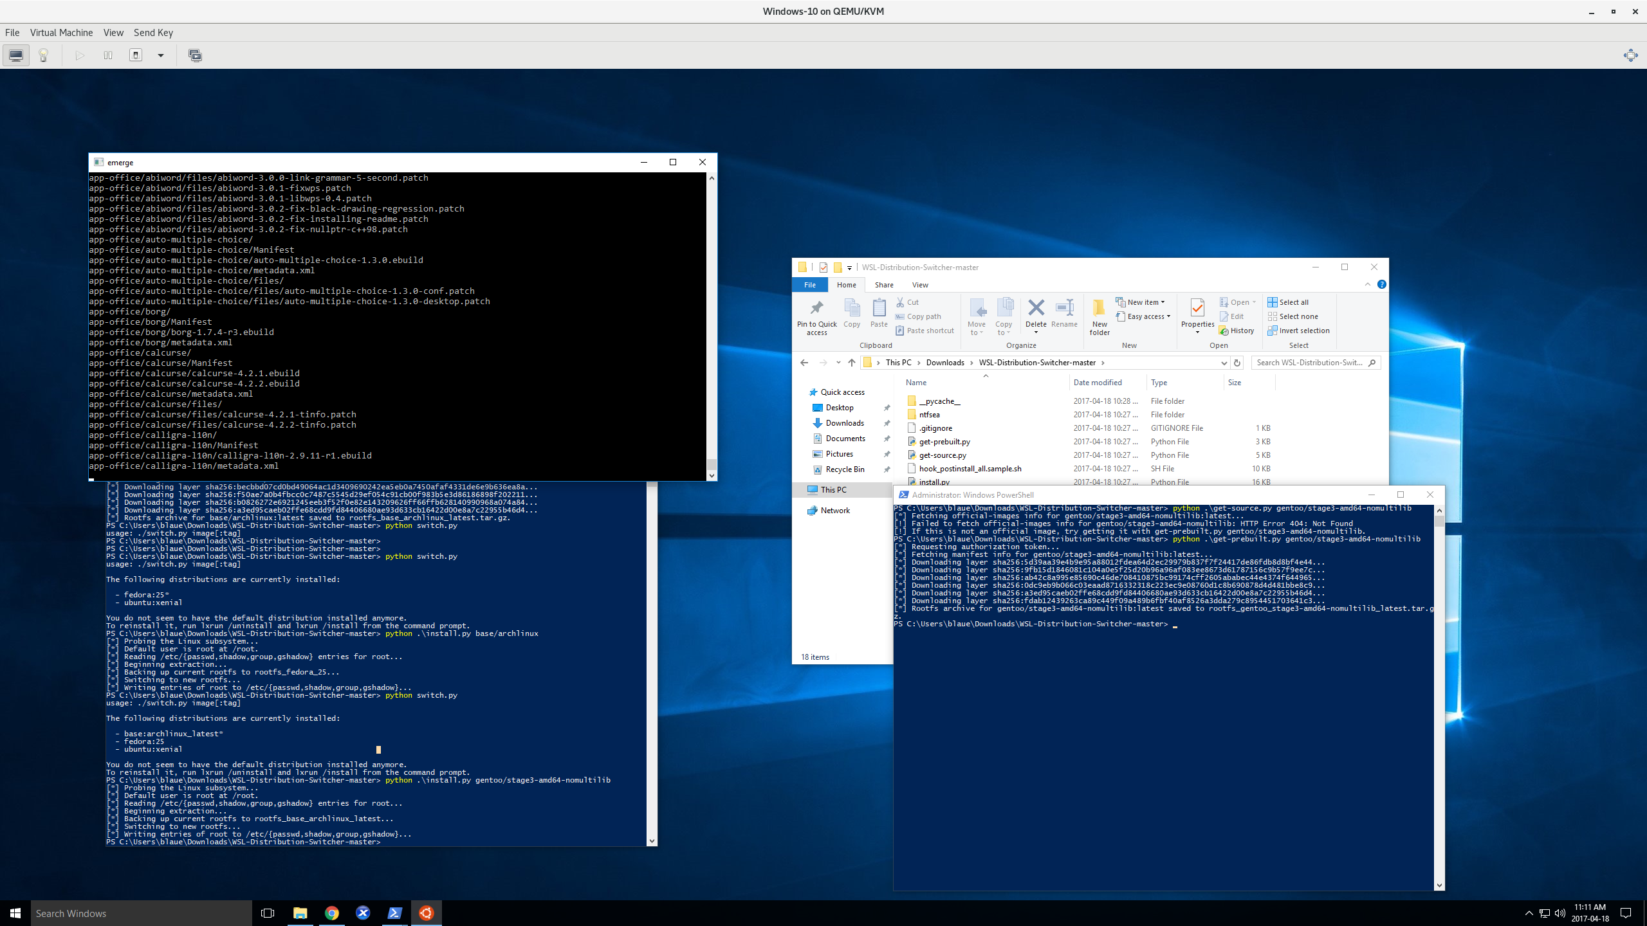Open the Ubuntu Bash taskbar icon

pyautogui.click(x=427, y=913)
